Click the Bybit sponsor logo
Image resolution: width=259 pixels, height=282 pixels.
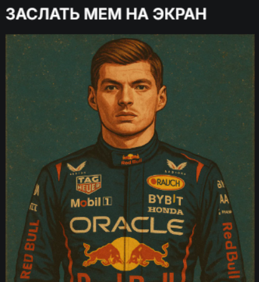[166, 200]
